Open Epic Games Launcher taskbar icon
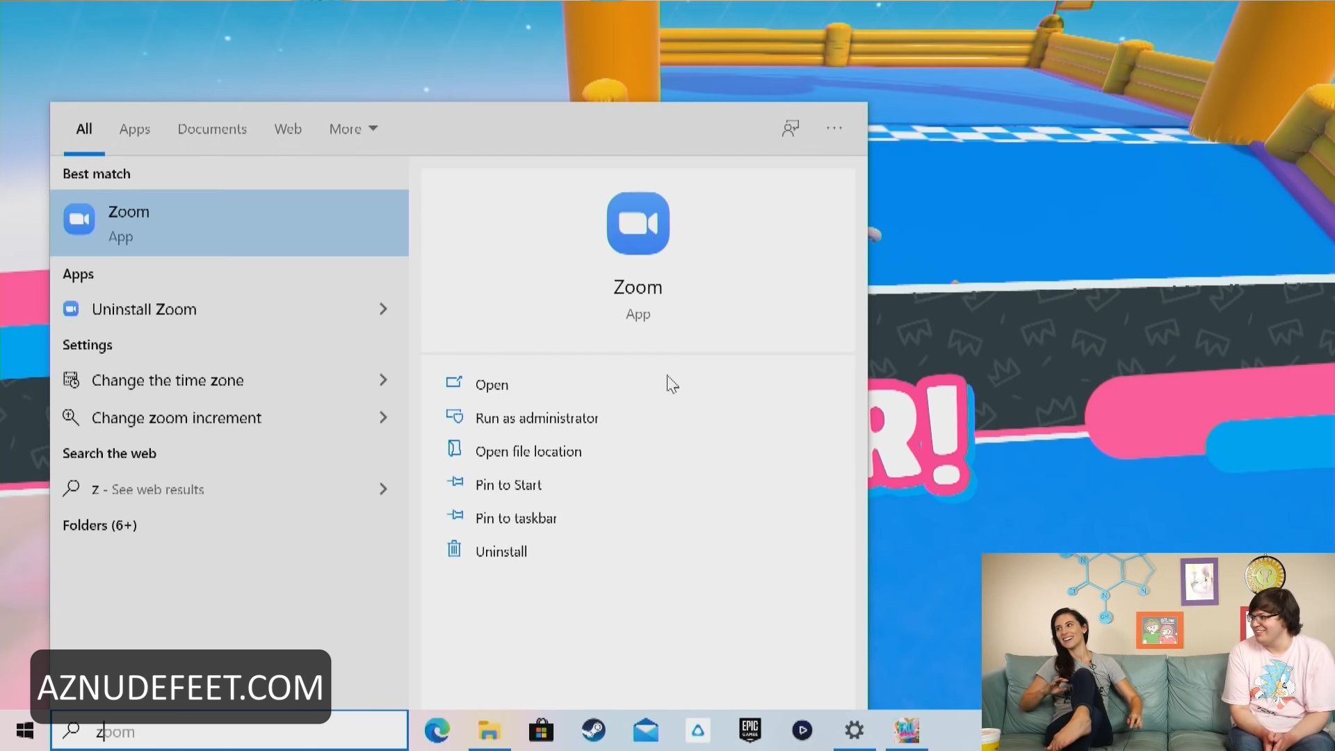Screen dimensions: 1335x751 (750, 731)
